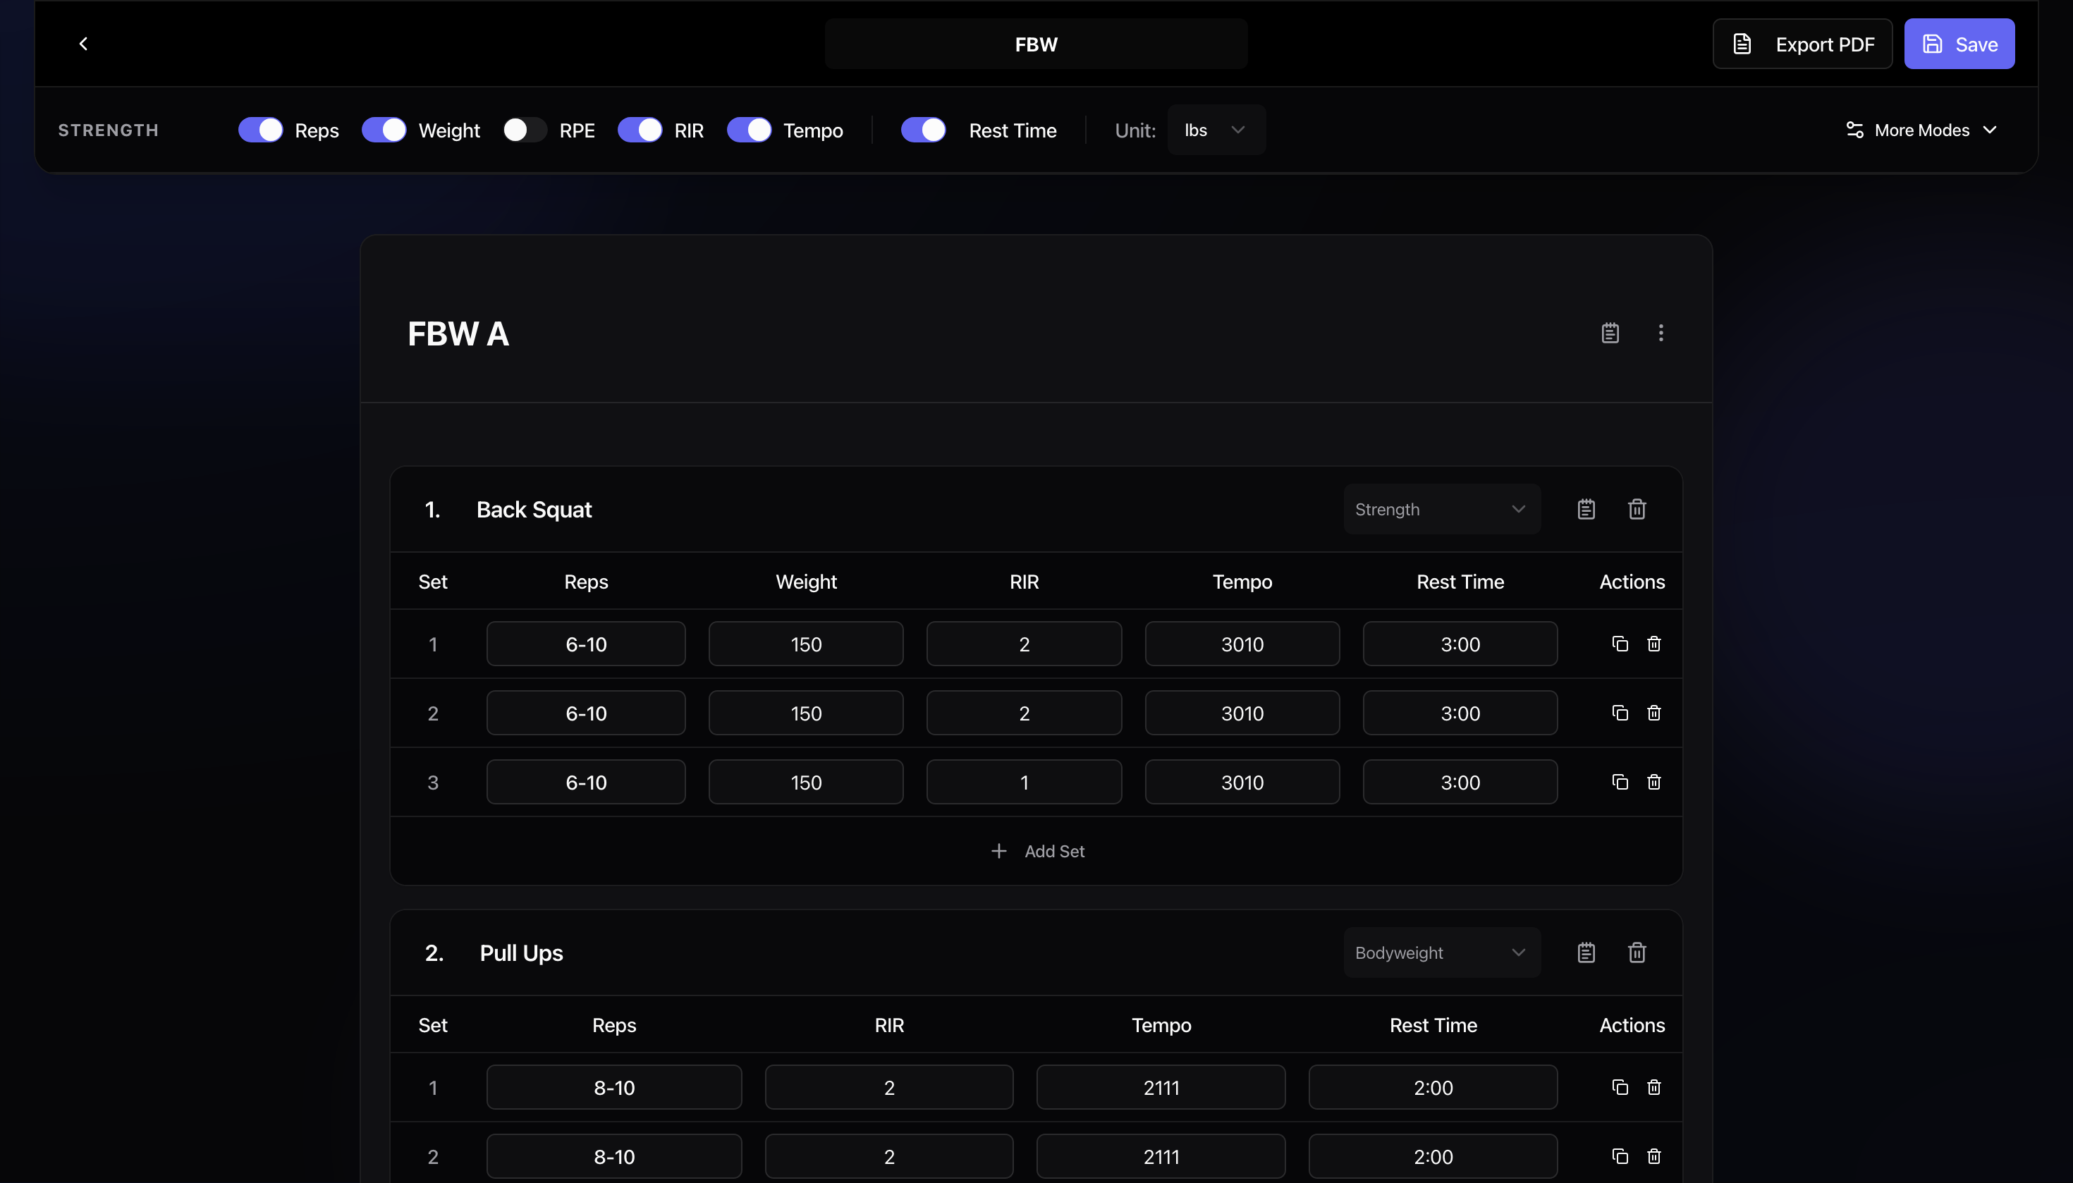This screenshot has height=1183, width=2073.
Task: Toggle the Weight column switch
Action: coord(384,130)
